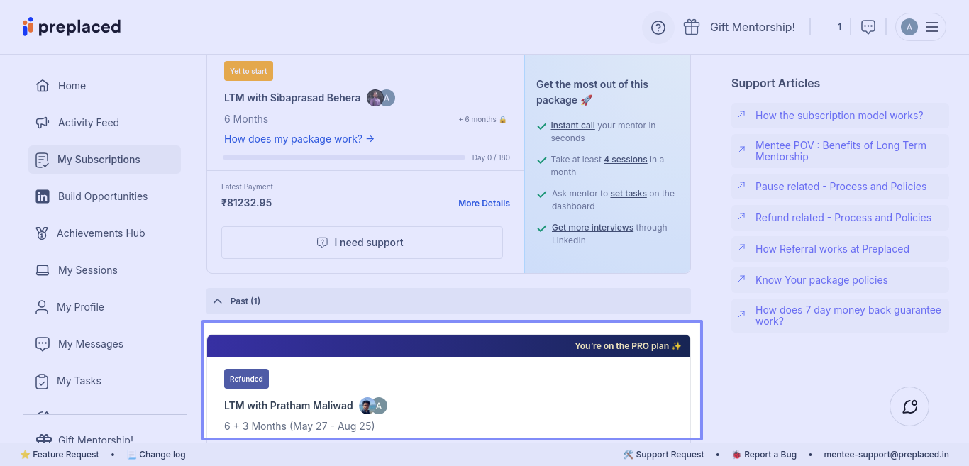This screenshot has width=969, height=466.
Task: Open Change log in footer
Action: click(x=162, y=455)
